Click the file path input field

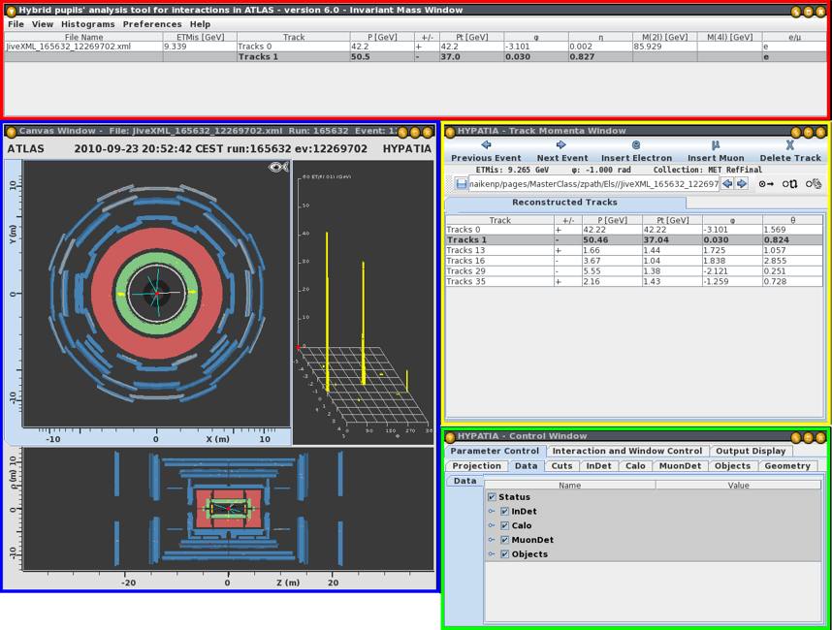(x=593, y=183)
